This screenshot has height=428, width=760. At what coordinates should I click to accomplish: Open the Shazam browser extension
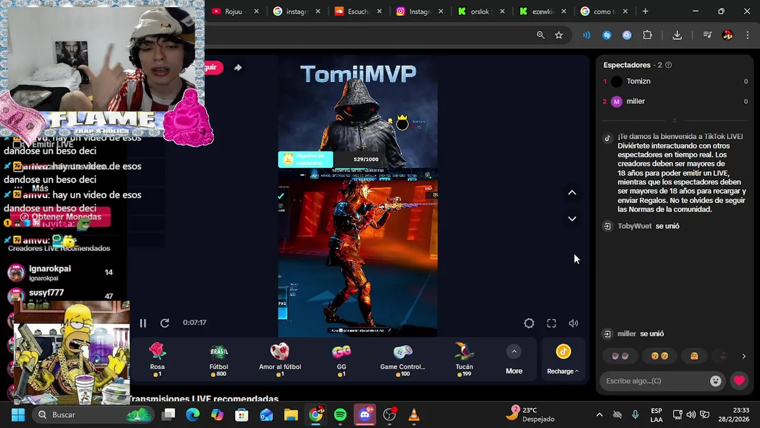607,35
